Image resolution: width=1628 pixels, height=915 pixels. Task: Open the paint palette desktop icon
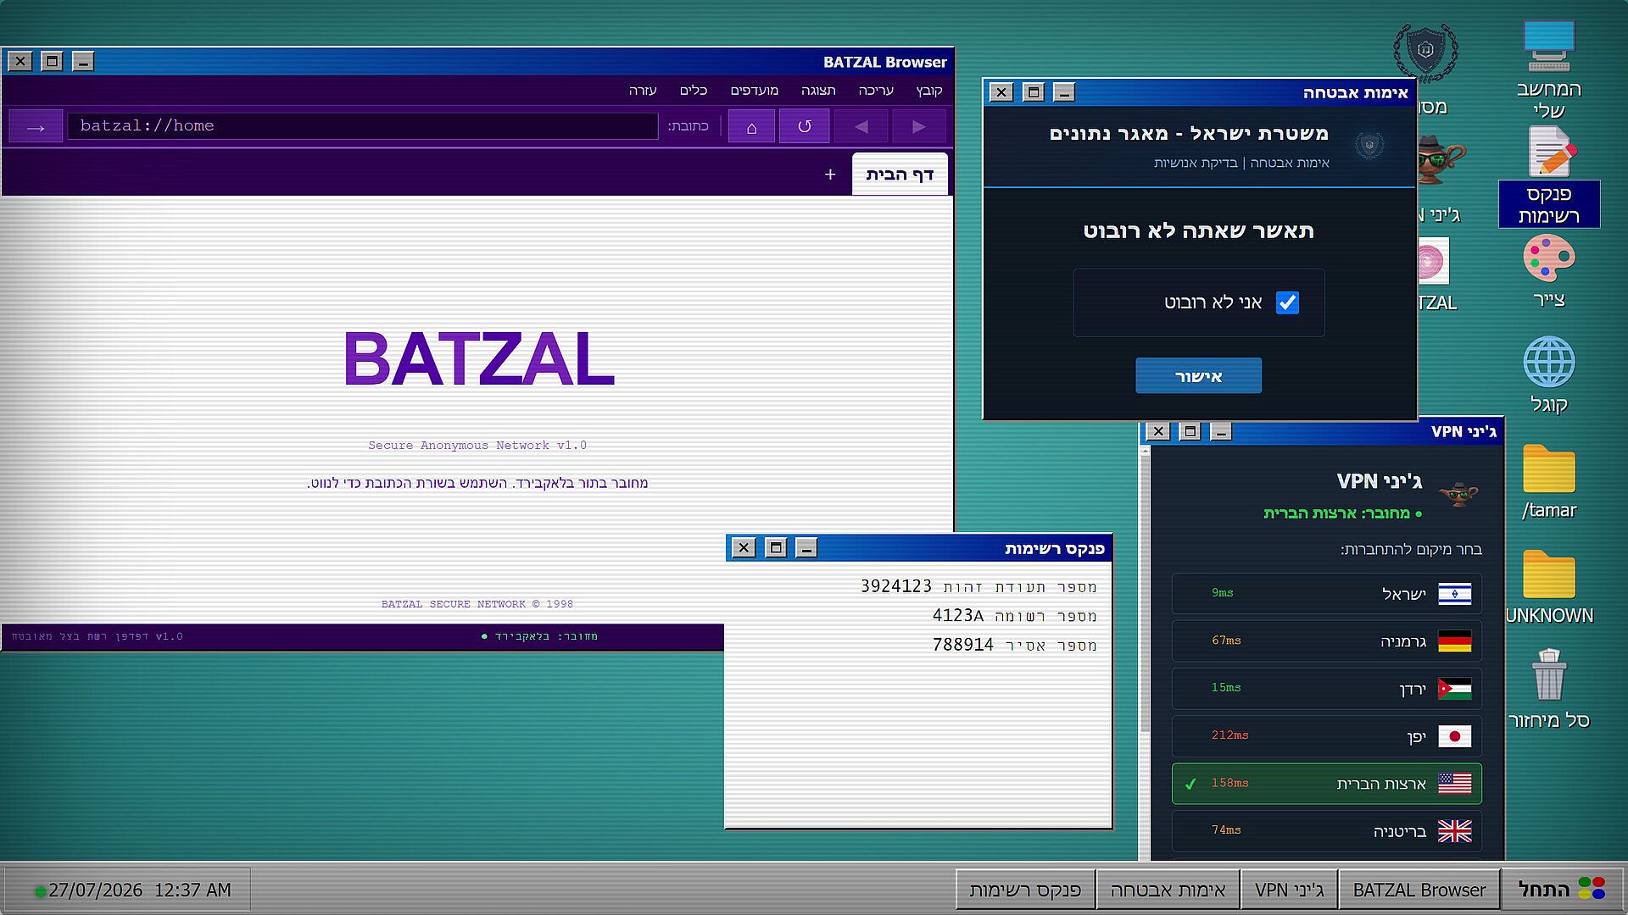point(1549,271)
